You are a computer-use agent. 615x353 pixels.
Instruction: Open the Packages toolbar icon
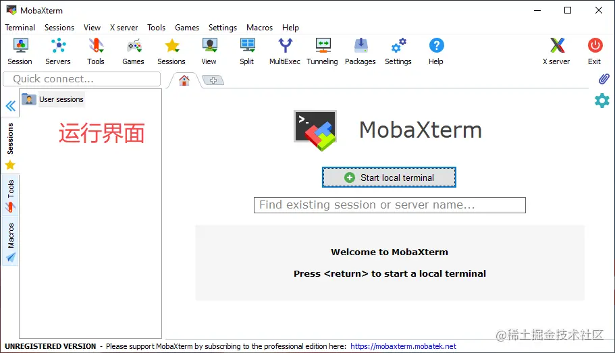coord(360,51)
